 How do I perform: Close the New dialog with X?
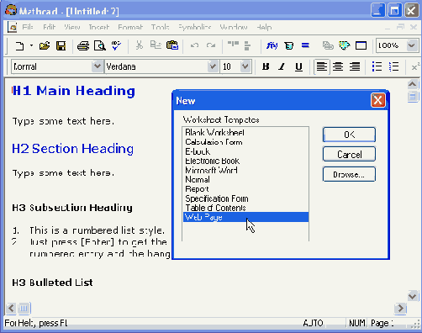378,100
